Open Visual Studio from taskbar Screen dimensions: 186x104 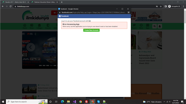[75, 102]
